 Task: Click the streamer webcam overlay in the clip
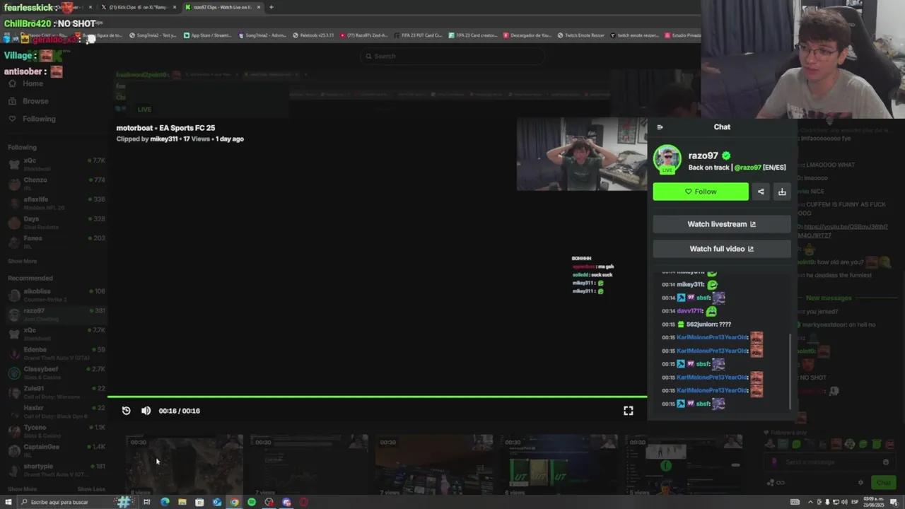(x=581, y=154)
